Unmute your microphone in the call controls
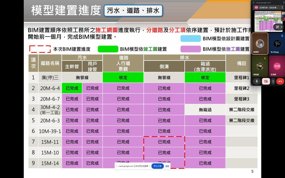Viewport: 285px width, 178px height. pos(257,81)
